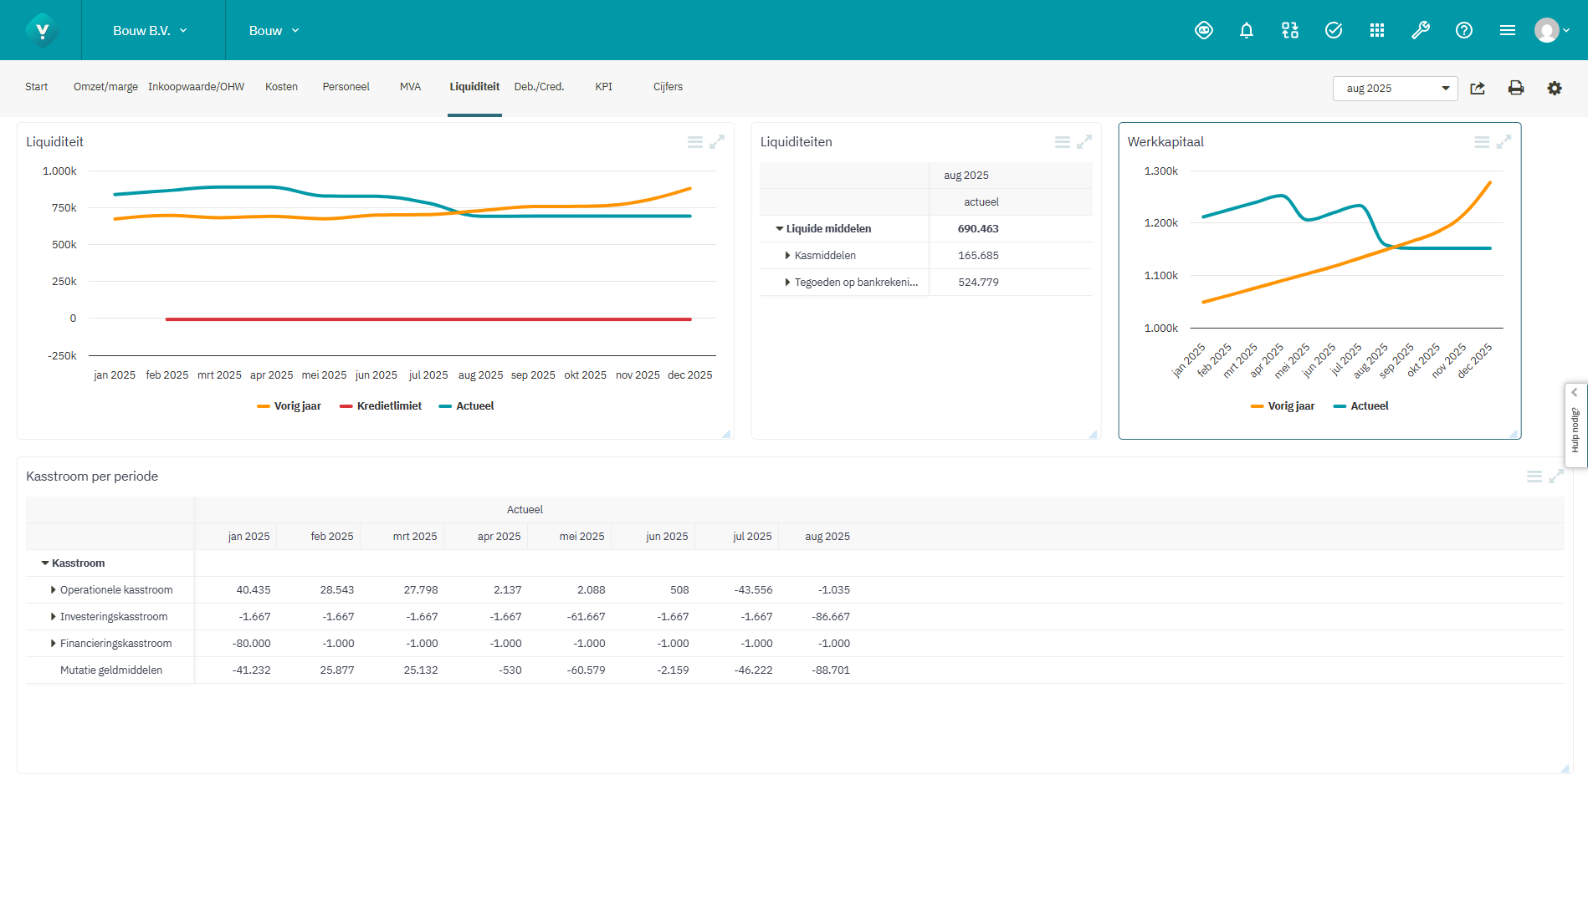Image resolution: width=1588 pixels, height=902 pixels.
Task: Click the checkmark task icon in the header
Action: 1333,30
